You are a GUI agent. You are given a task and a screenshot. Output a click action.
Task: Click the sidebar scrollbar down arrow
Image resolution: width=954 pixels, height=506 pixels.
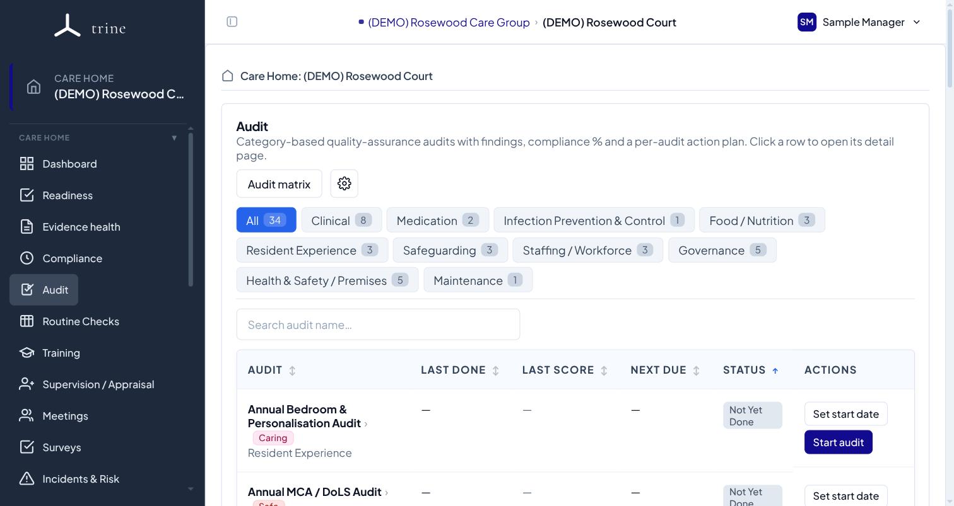click(x=191, y=489)
